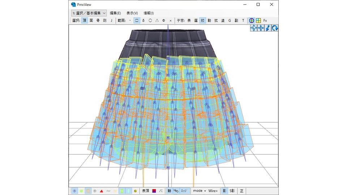Toggle the colored circle manipulator gizmo icon
The image size is (347, 195).
[x=252, y=21]
